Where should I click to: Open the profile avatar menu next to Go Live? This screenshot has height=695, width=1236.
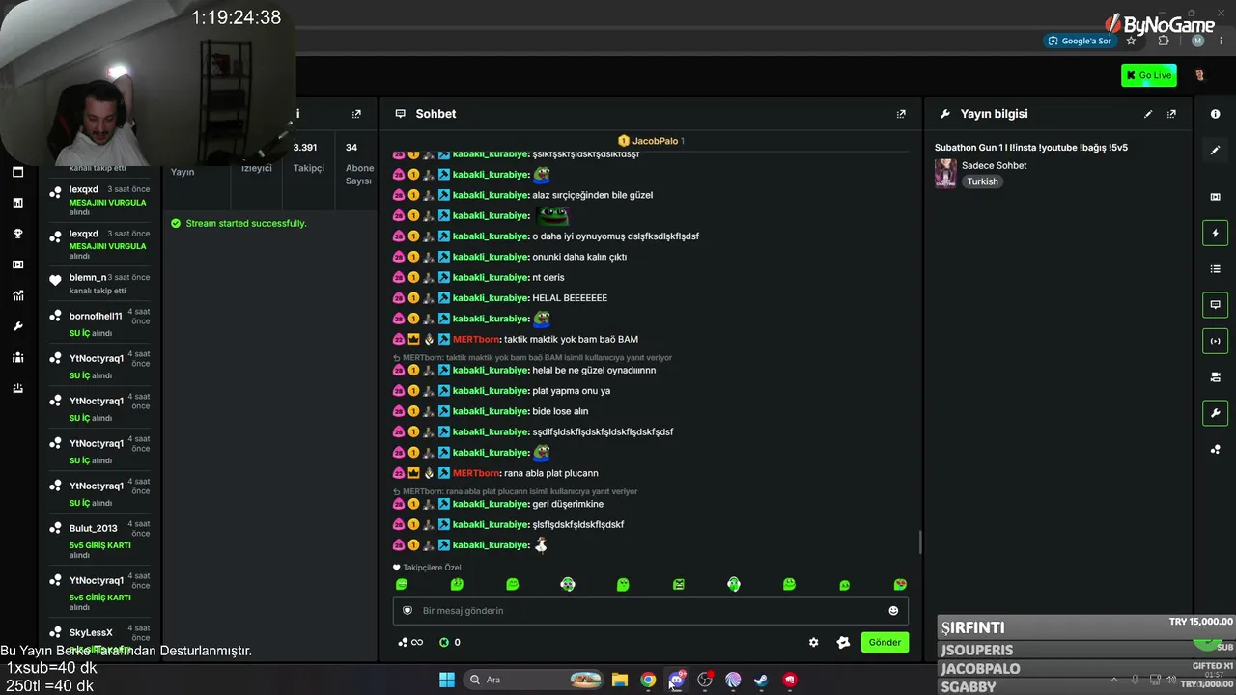pyautogui.click(x=1199, y=75)
